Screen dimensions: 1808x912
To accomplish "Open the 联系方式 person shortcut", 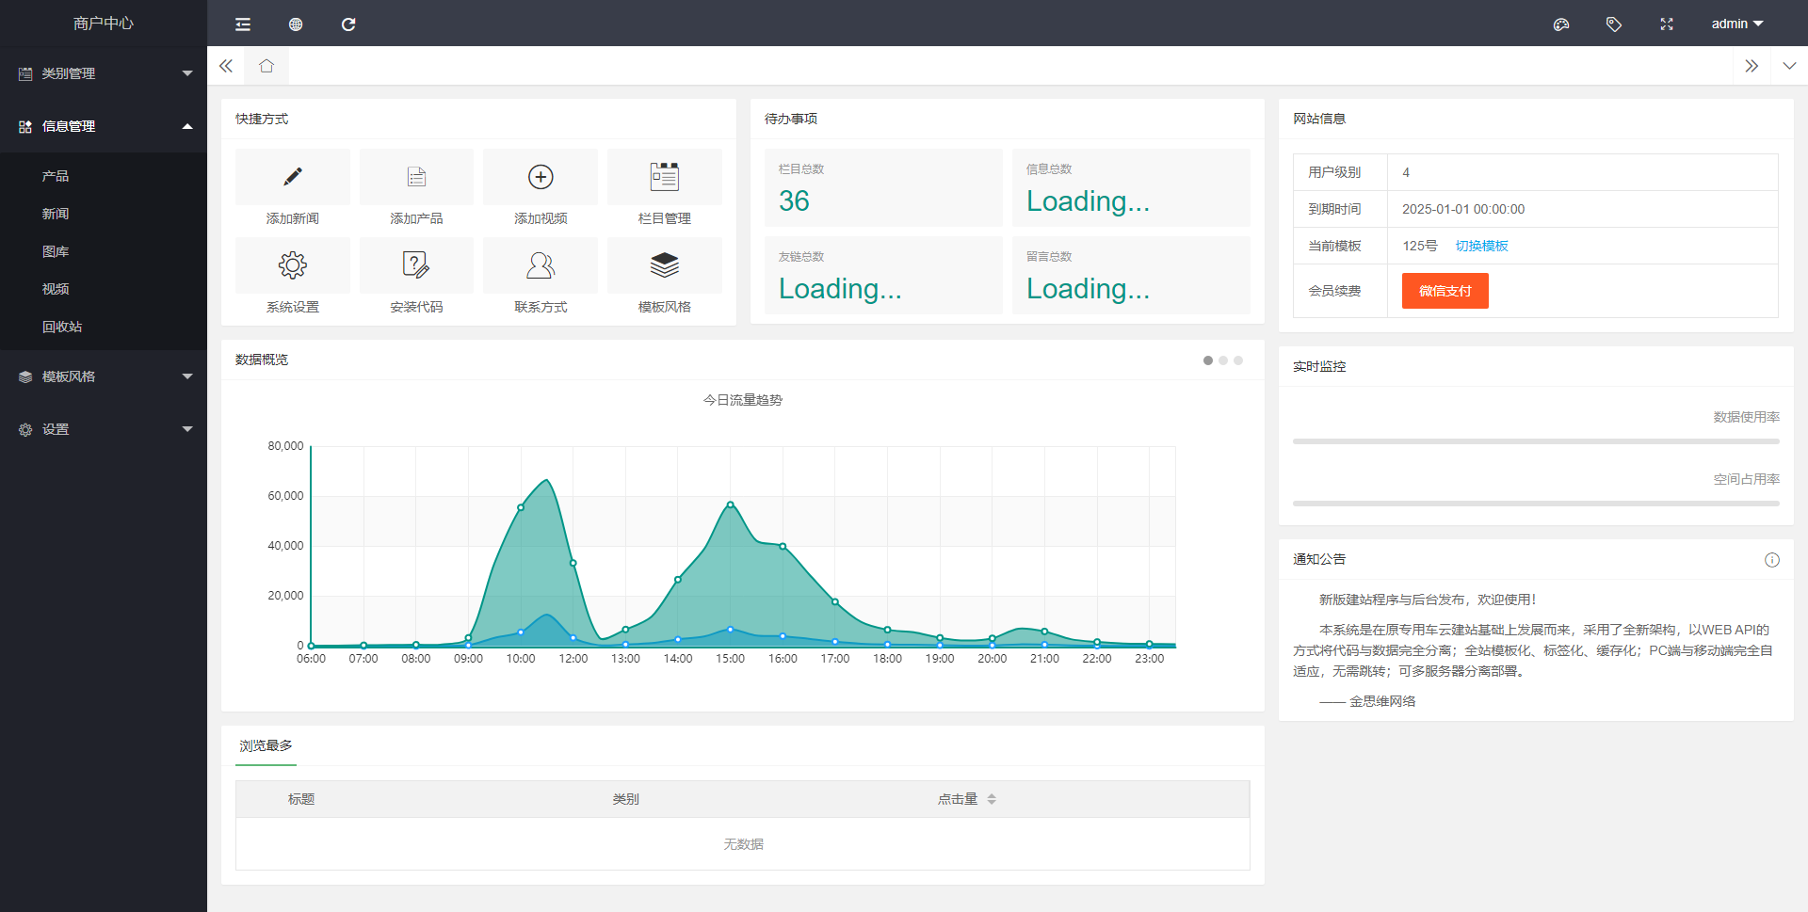I will point(540,265).
